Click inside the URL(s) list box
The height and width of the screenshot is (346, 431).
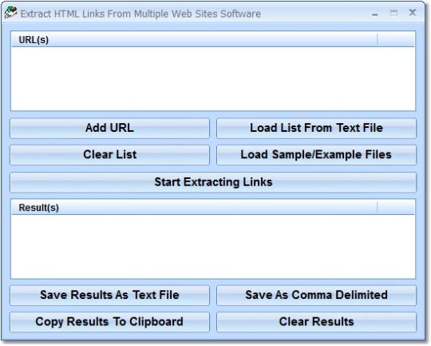click(213, 79)
